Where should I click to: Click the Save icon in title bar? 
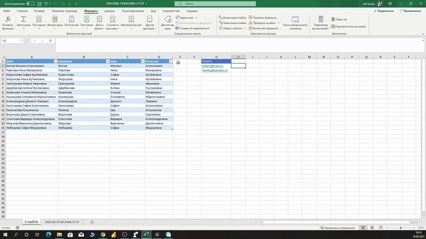(39, 4)
